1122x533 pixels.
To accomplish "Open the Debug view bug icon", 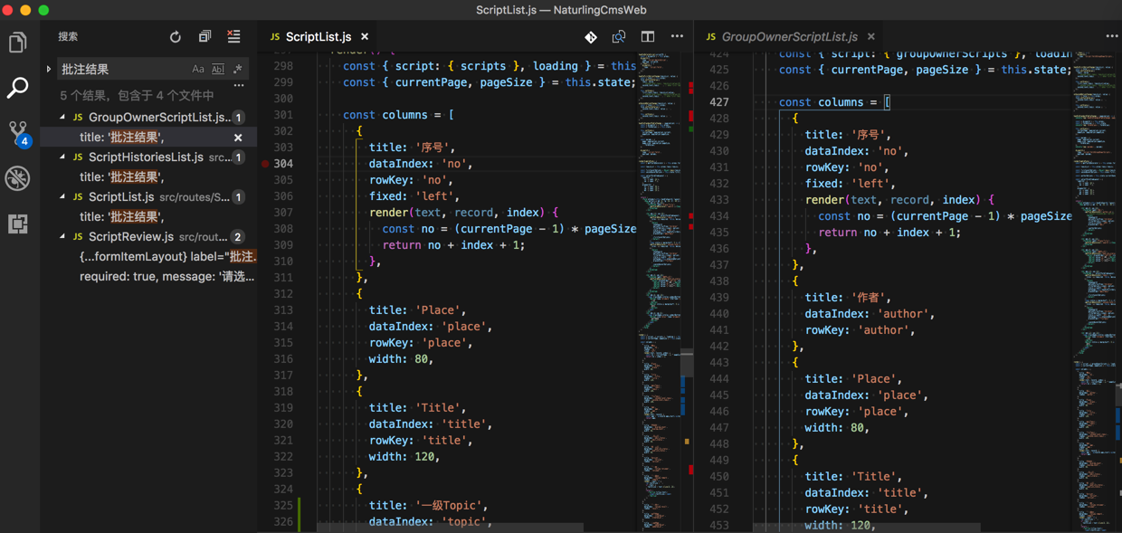I will point(18,178).
